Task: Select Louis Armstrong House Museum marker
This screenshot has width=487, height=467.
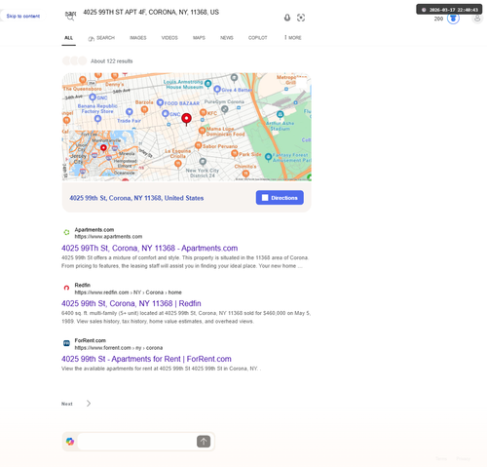Action: [x=208, y=84]
